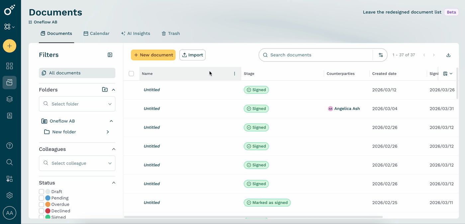Open the dashboard grid icon in sidebar
465x224 pixels.
tap(10, 66)
